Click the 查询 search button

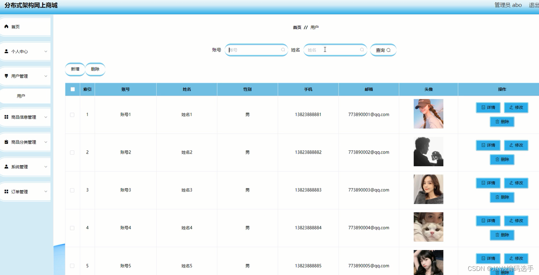tap(383, 50)
